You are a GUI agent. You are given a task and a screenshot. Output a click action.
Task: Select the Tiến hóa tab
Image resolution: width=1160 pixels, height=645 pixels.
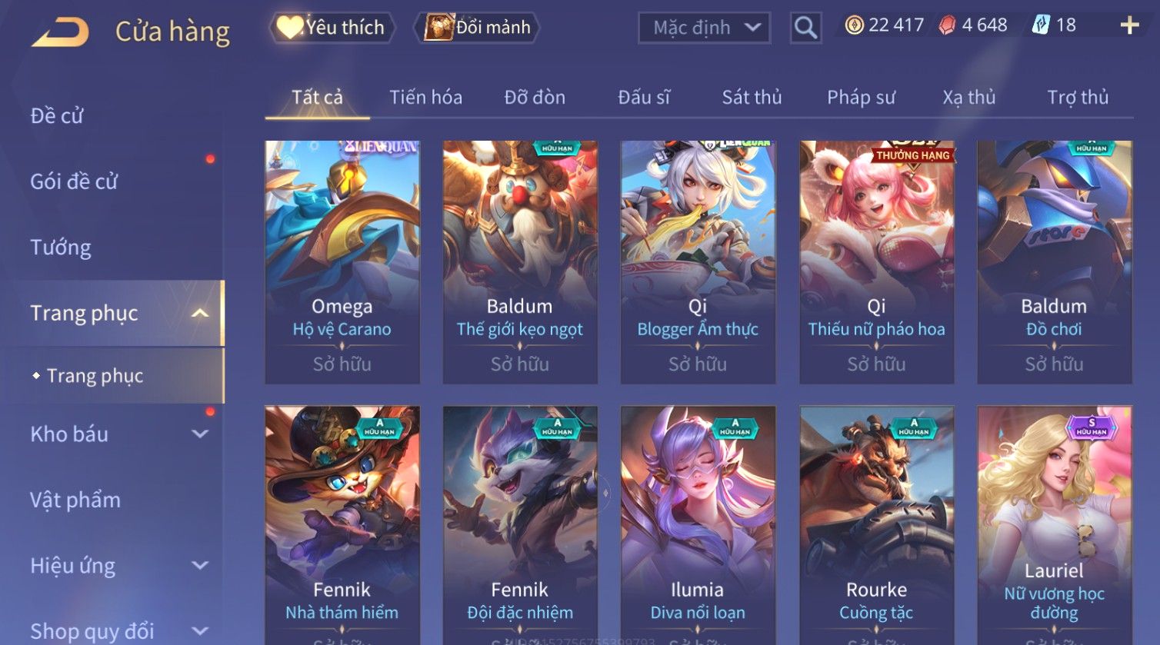pyautogui.click(x=425, y=97)
